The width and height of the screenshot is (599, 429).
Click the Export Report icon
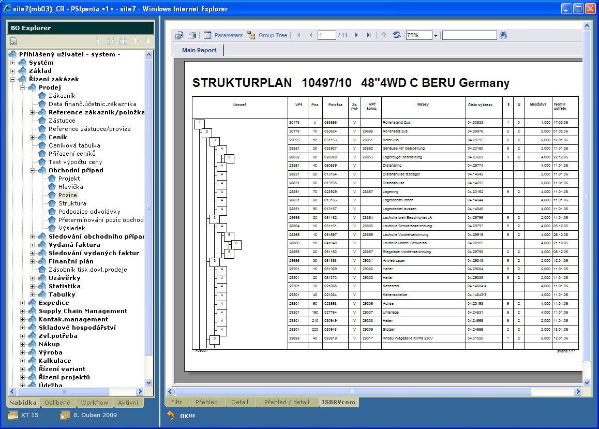point(179,35)
